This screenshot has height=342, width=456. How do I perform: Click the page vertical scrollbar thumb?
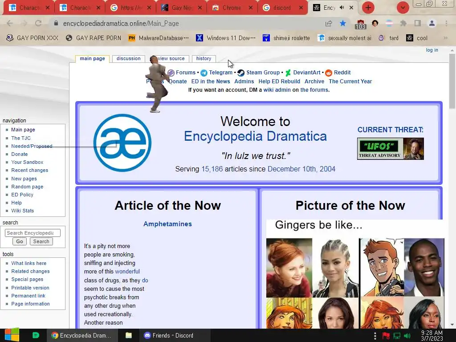tap(452, 81)
